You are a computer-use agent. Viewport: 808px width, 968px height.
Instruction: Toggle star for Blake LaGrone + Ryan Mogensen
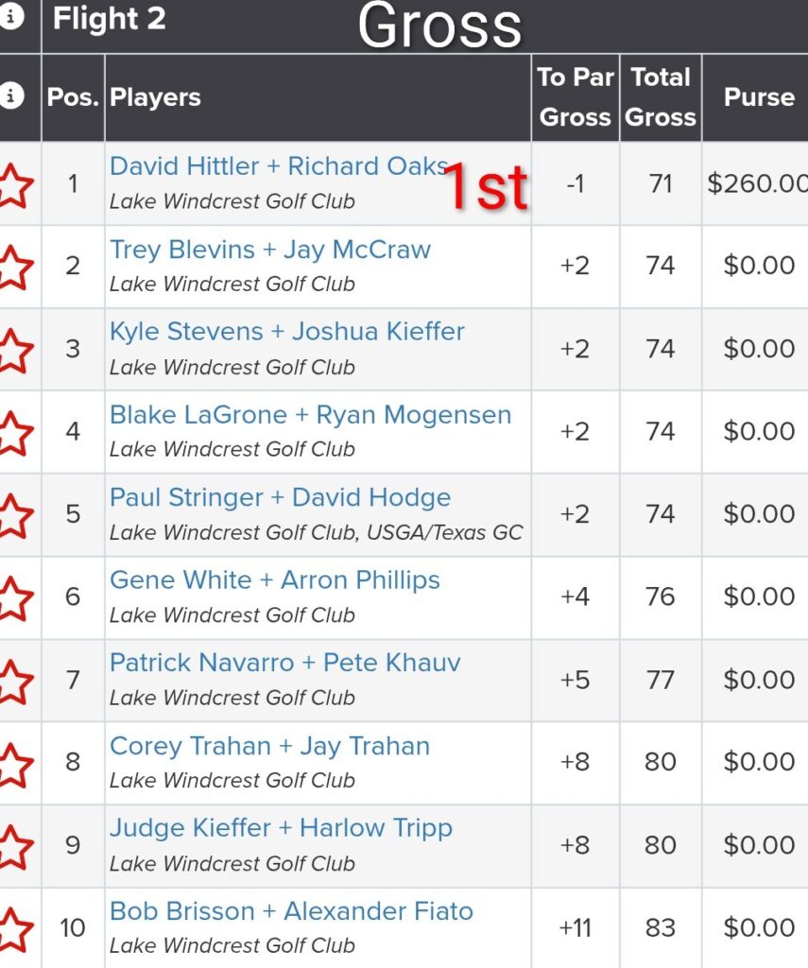tap(14, 431)
